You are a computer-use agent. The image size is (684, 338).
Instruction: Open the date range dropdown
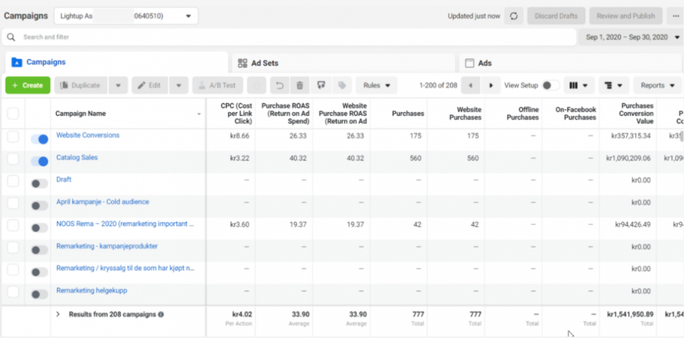(x=629, y=37)
